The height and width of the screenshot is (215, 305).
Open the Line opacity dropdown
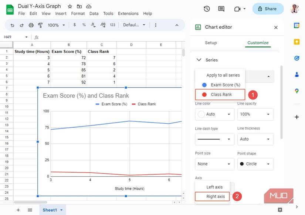(x=255, y=114)
